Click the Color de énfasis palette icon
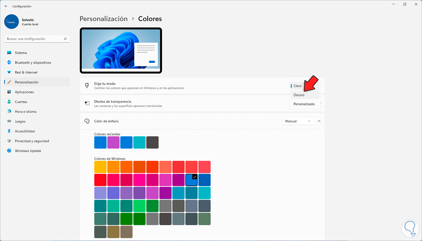Screen dimensions: 422x241 87,121
